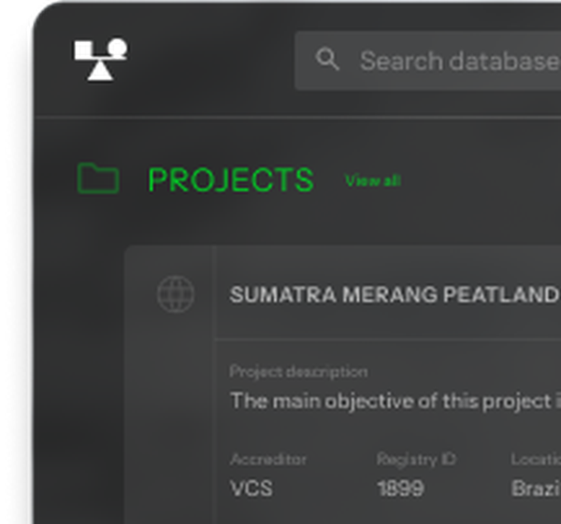Select the registry ID value 1899

(x=400, y=489)
